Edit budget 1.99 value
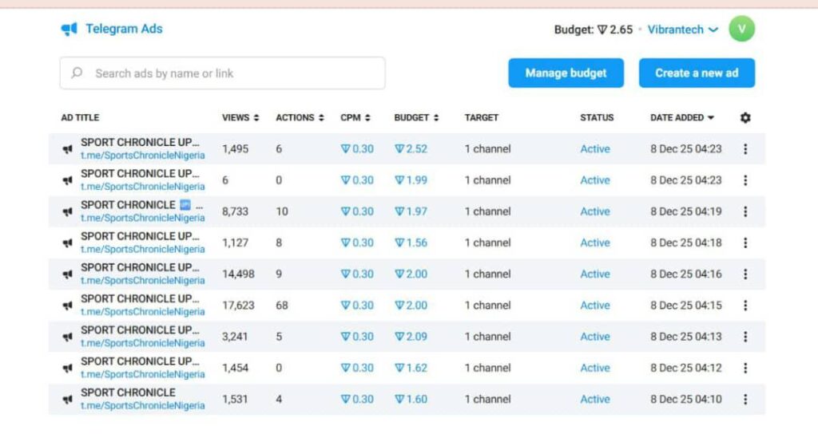 click(411, 180)
